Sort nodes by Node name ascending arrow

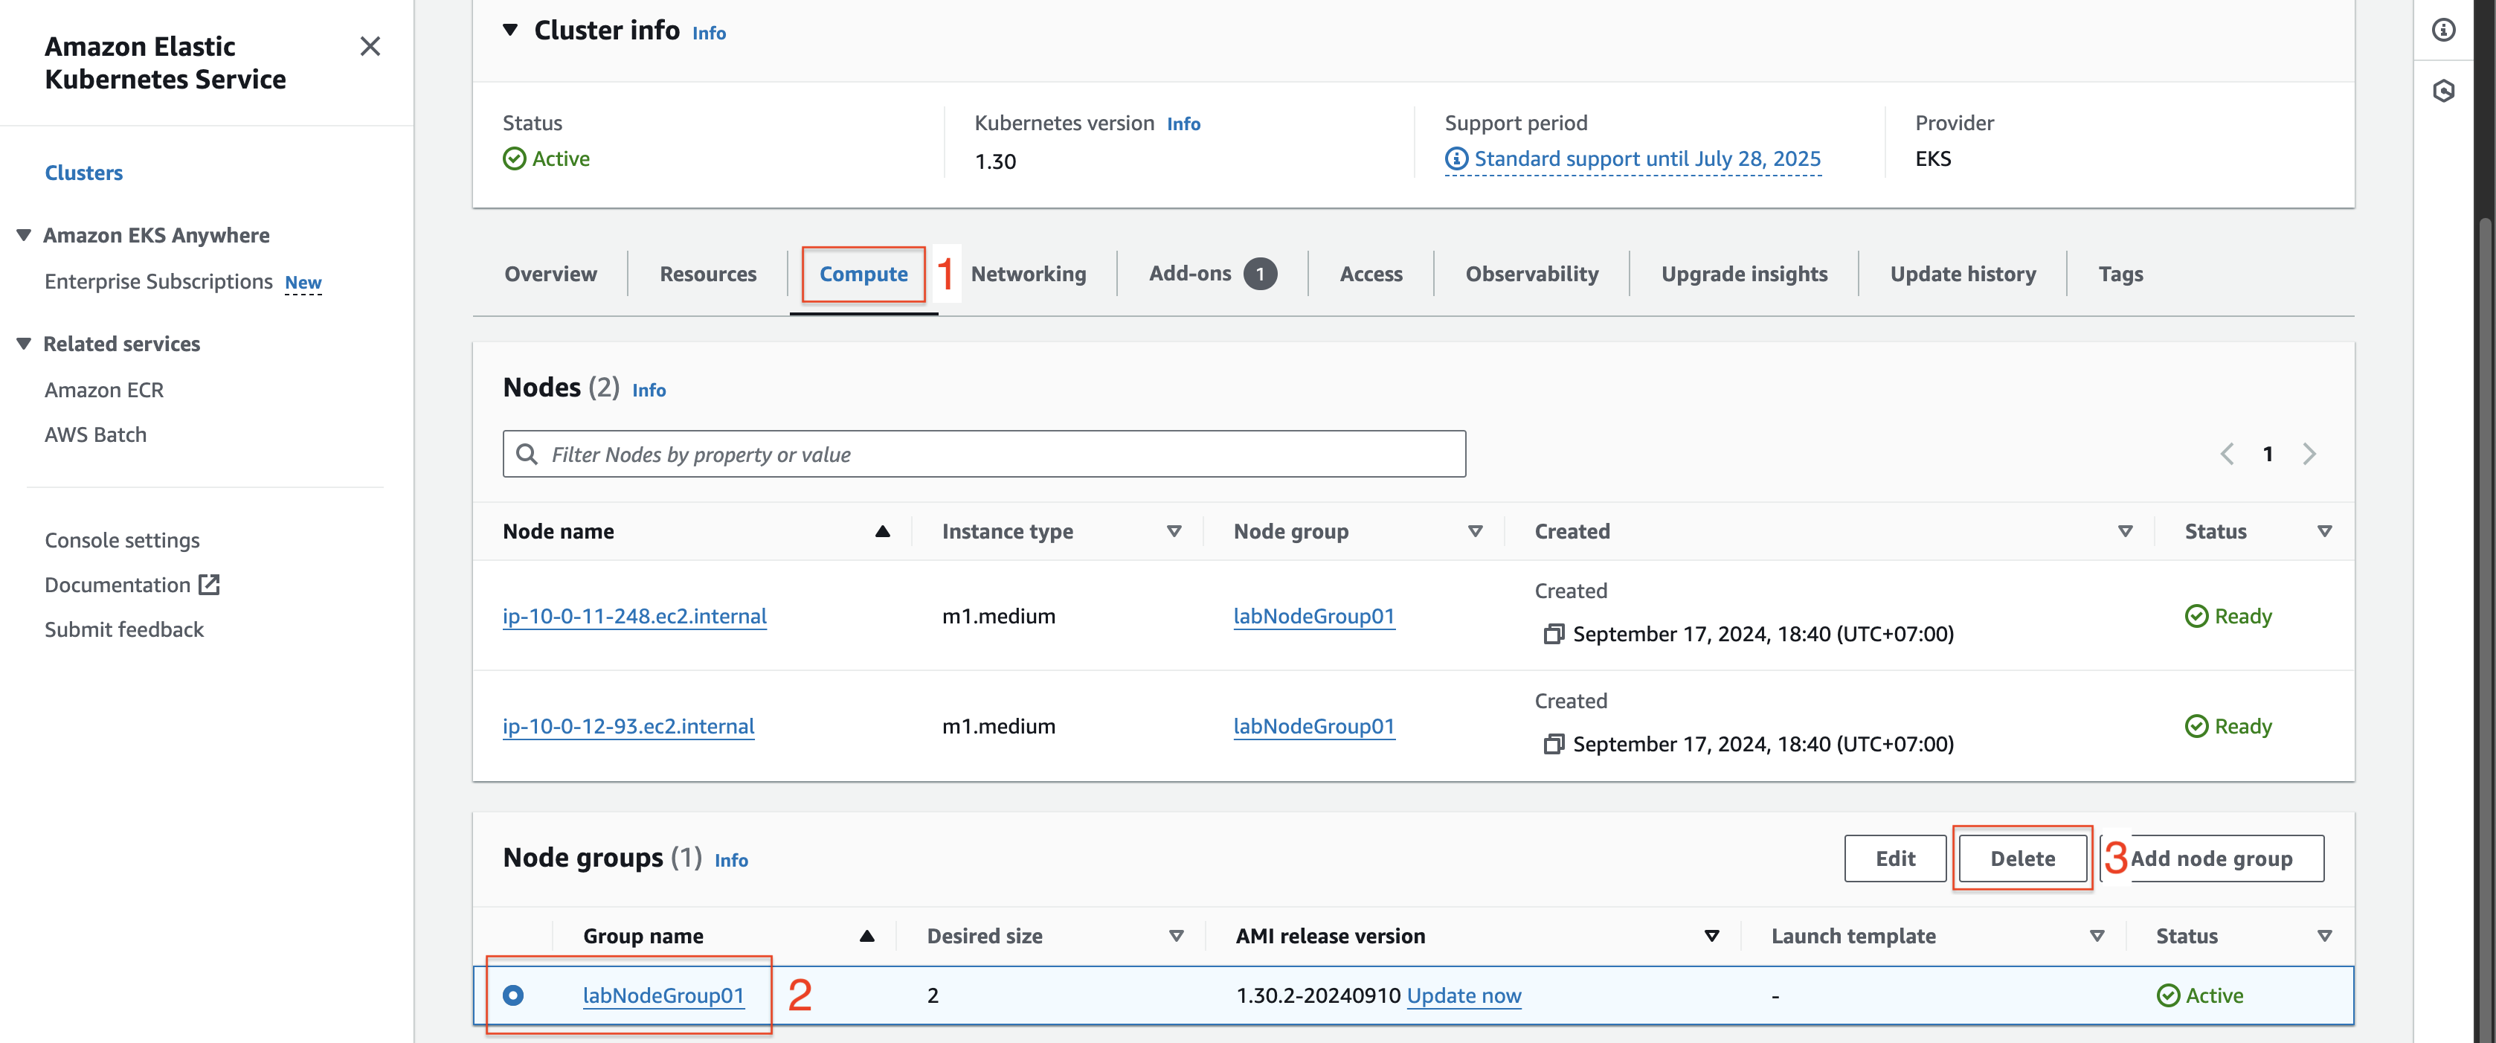coord(883,531)
